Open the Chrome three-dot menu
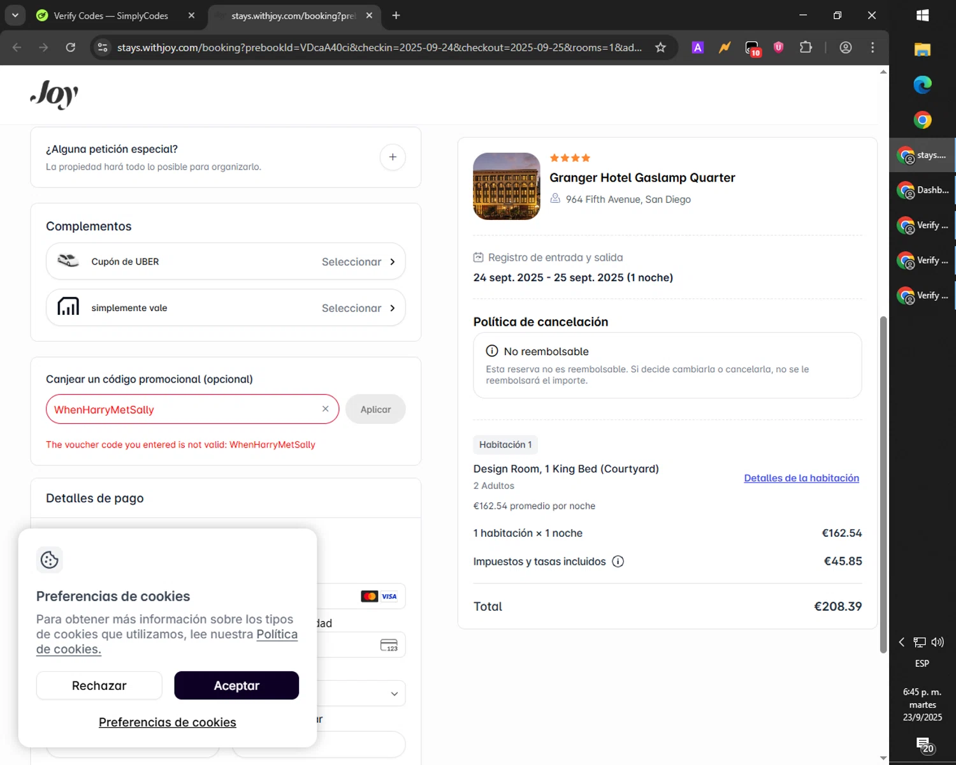This screenshot has width=956, height=765. click(x=873, y=47)
